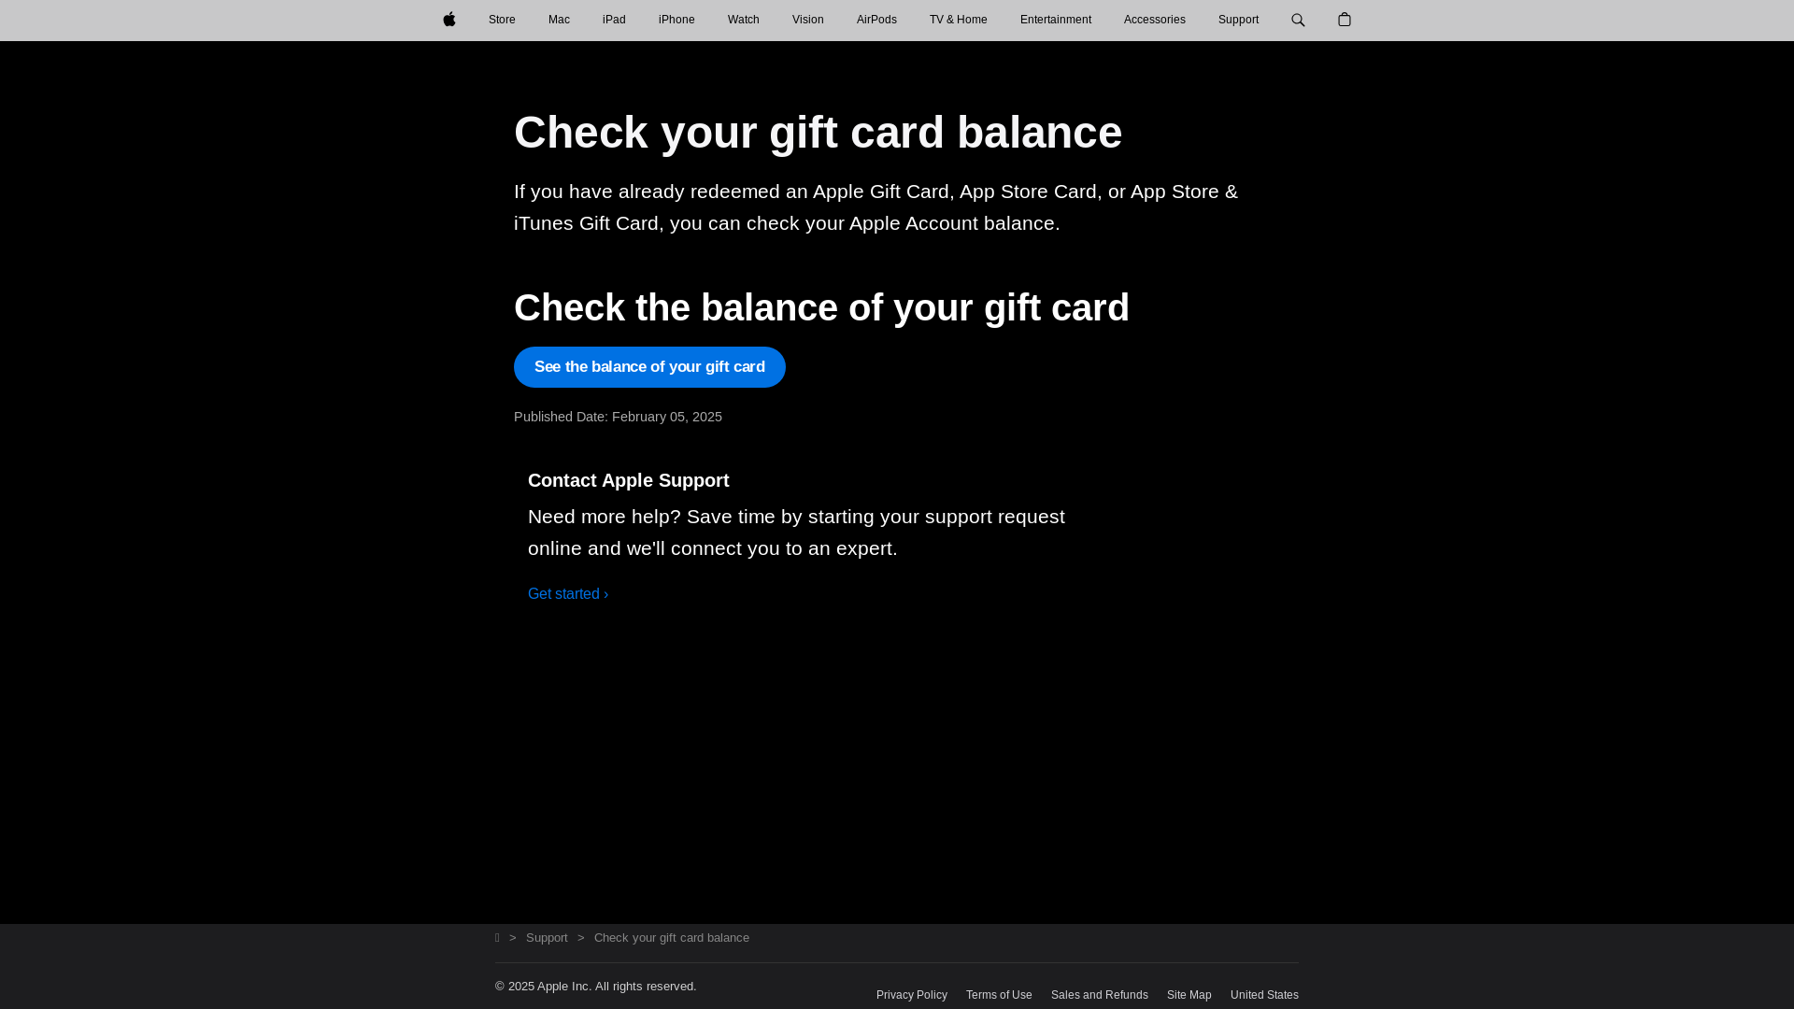Click the Contact Apple Support heading
The image size is (1794, 1009).
point(628,480)
